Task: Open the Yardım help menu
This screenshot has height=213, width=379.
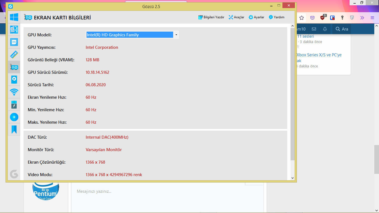Action: [277, 17]
